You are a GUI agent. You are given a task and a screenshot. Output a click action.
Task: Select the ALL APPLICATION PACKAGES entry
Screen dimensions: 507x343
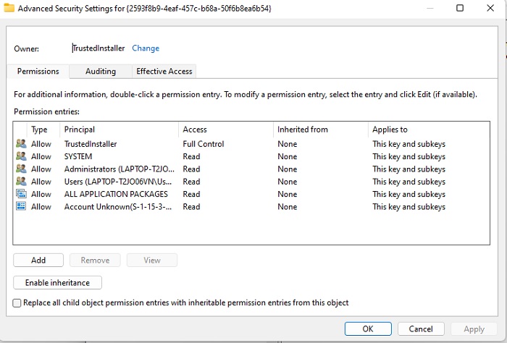116,194
